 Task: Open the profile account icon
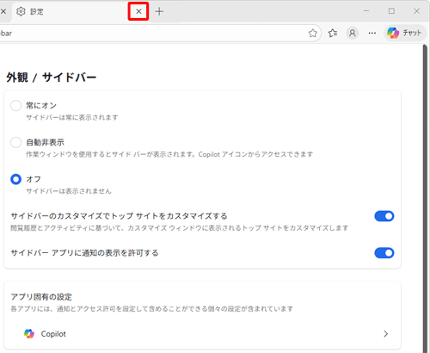(353, 34)
